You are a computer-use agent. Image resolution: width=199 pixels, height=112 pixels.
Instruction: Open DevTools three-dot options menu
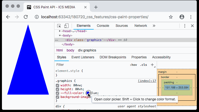click(185, 26)
